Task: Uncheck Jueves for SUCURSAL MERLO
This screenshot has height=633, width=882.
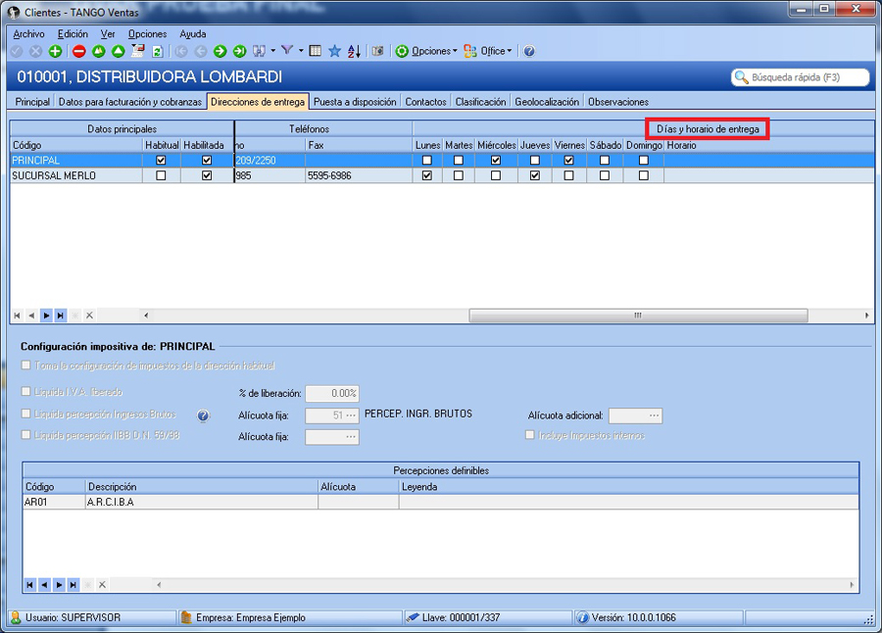Action: pyautogui.click(x=535, y=175)
